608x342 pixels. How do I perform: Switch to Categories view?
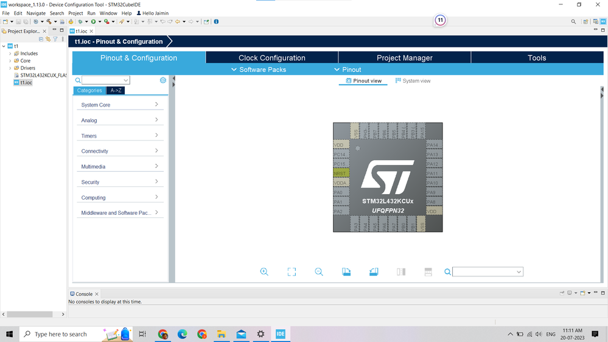click(x=89, y=90)
